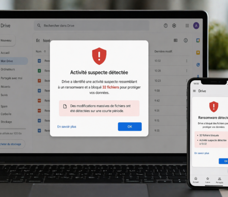Open the En savoir plus link in the dialog
Viewport: 228px width, 197px height.
[x=67, y=127]
